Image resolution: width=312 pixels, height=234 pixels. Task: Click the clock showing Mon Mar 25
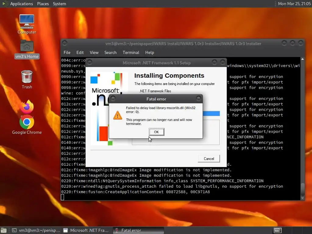pyautogui.click(x=294, y=4)
